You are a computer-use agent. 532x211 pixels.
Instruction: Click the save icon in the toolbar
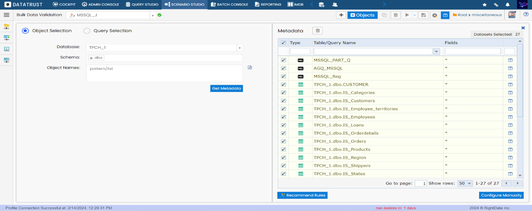[424, 15]
